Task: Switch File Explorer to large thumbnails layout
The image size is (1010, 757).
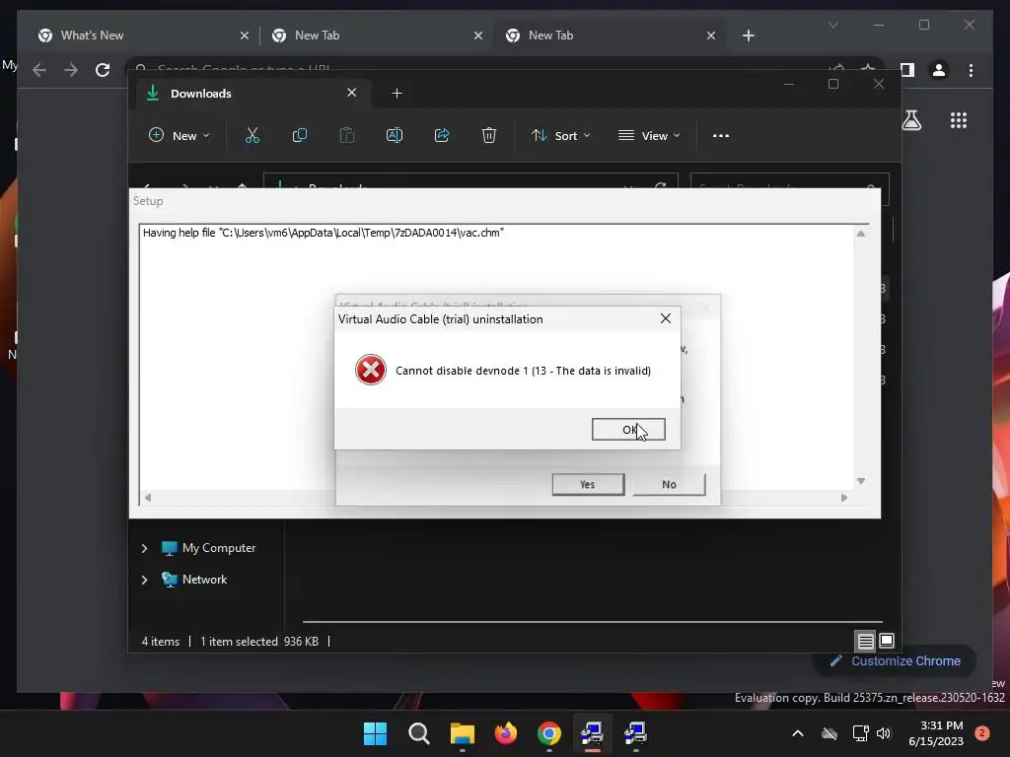Action: (887, 641)
